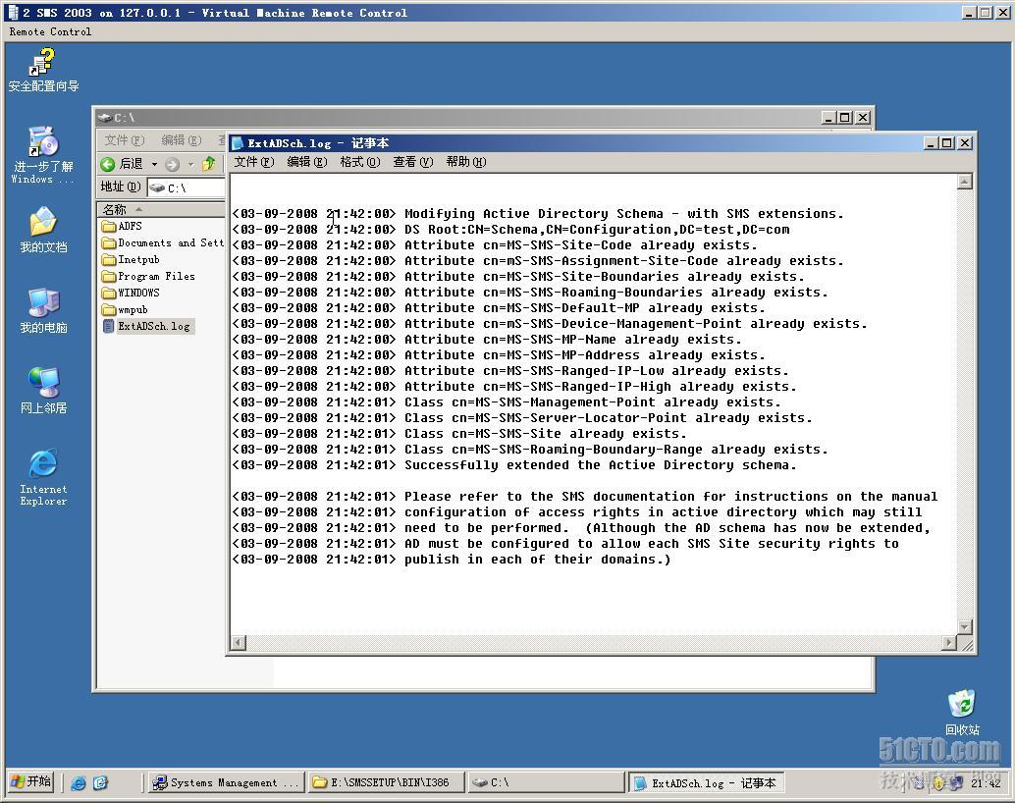Expand the back button history dropdown arrow
This screenshot has width=1015, height=803.
154,165
